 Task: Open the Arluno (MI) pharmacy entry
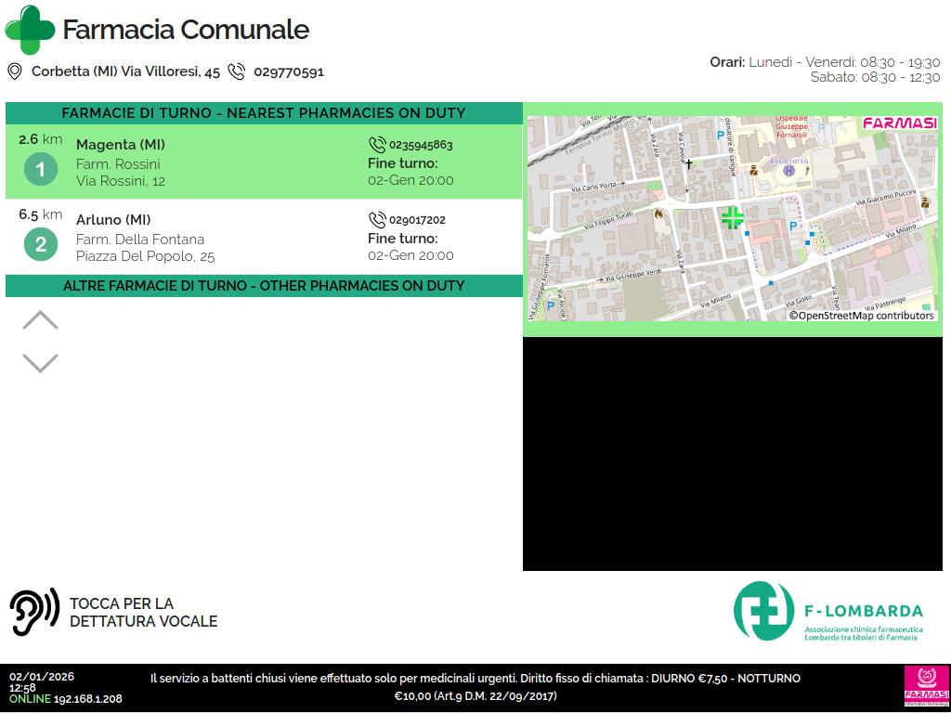(x=113, y=220)
